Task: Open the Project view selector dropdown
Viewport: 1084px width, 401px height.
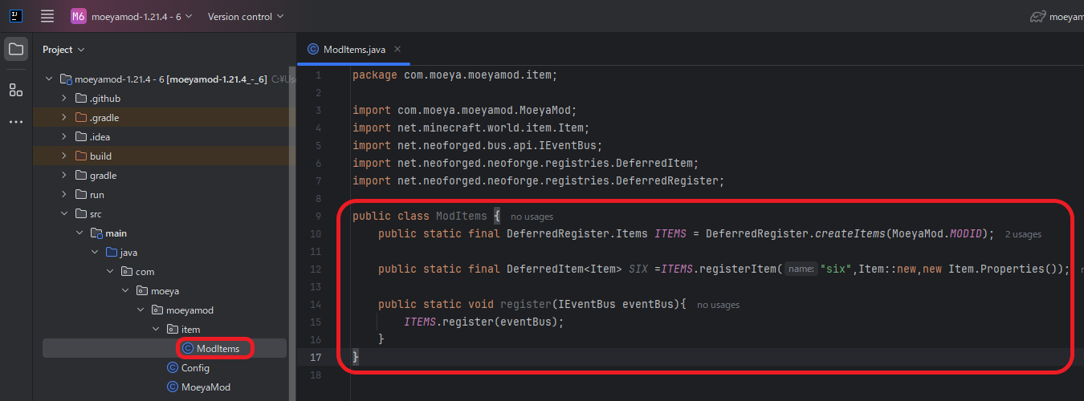Action: click(x=63, y=50)
